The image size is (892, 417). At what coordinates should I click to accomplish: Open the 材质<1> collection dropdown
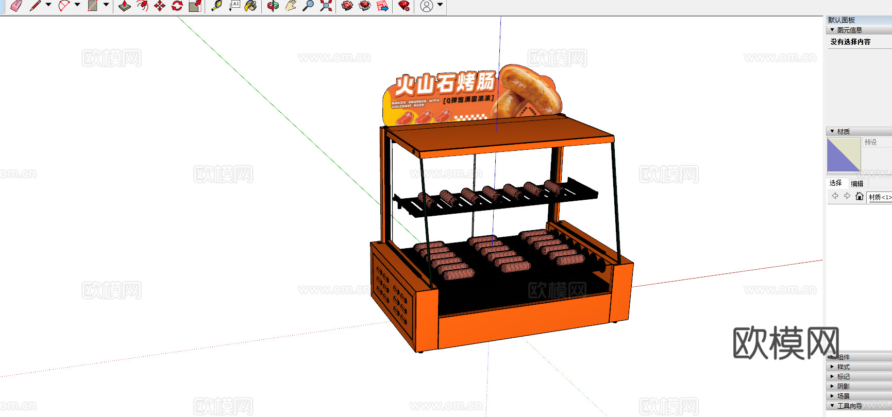pos(880,197)
